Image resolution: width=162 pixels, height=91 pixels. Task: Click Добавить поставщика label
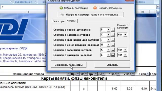[76, 8]
